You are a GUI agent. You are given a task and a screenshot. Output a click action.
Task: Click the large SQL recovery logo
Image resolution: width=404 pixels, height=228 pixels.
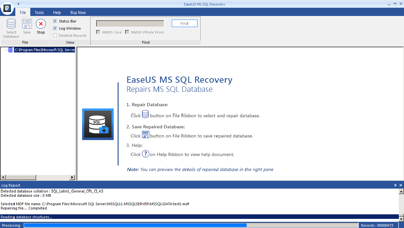point(98,124)
